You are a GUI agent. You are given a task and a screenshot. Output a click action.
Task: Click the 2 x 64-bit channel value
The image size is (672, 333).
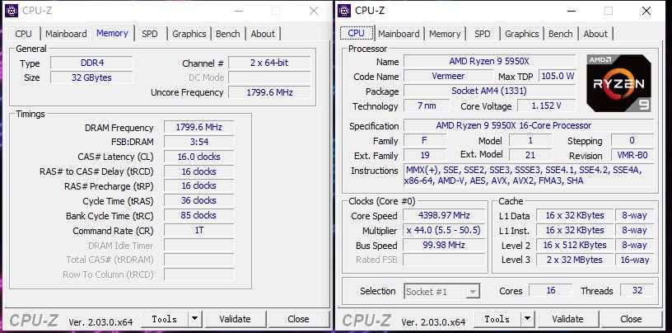point(269,63)
